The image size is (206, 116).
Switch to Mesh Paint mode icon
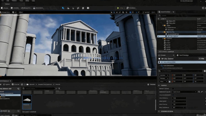point(78,8)
